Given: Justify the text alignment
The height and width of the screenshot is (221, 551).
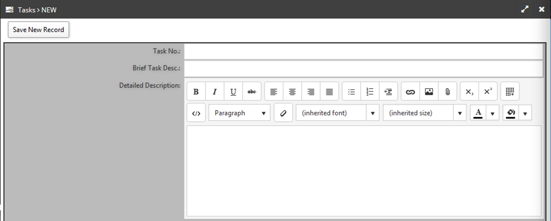Looking at the screenshot, I should [x=330, y=92].
